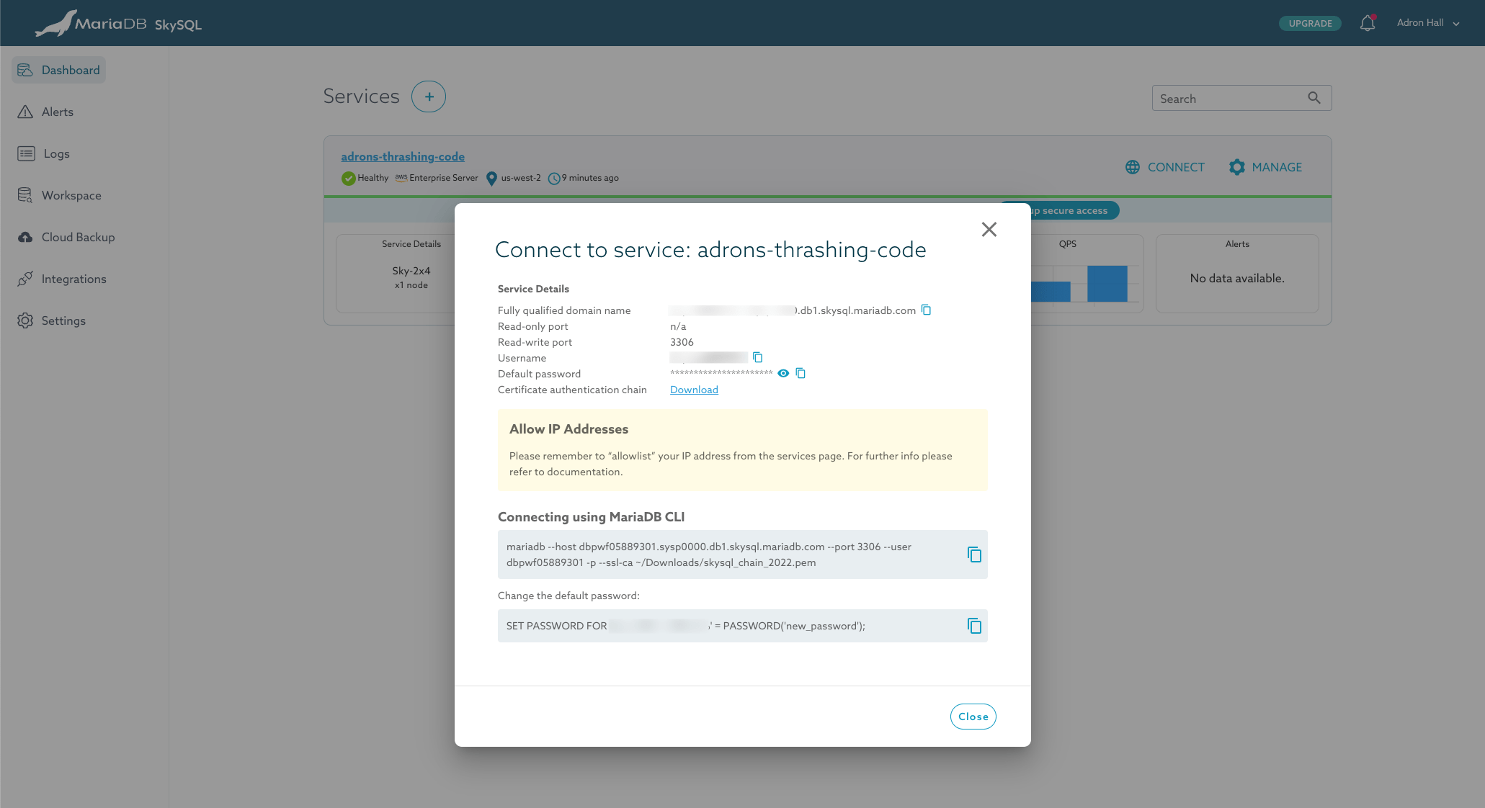The image size is (1485, 808).
Task: Click the add service plus icon
Action: [429, 96]
